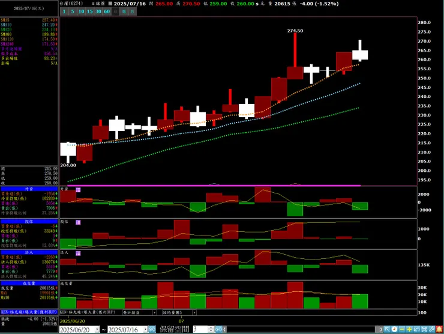Click GO button next to 保留空間 value
The height and width of the screenshot is (334, 444).
218,329
